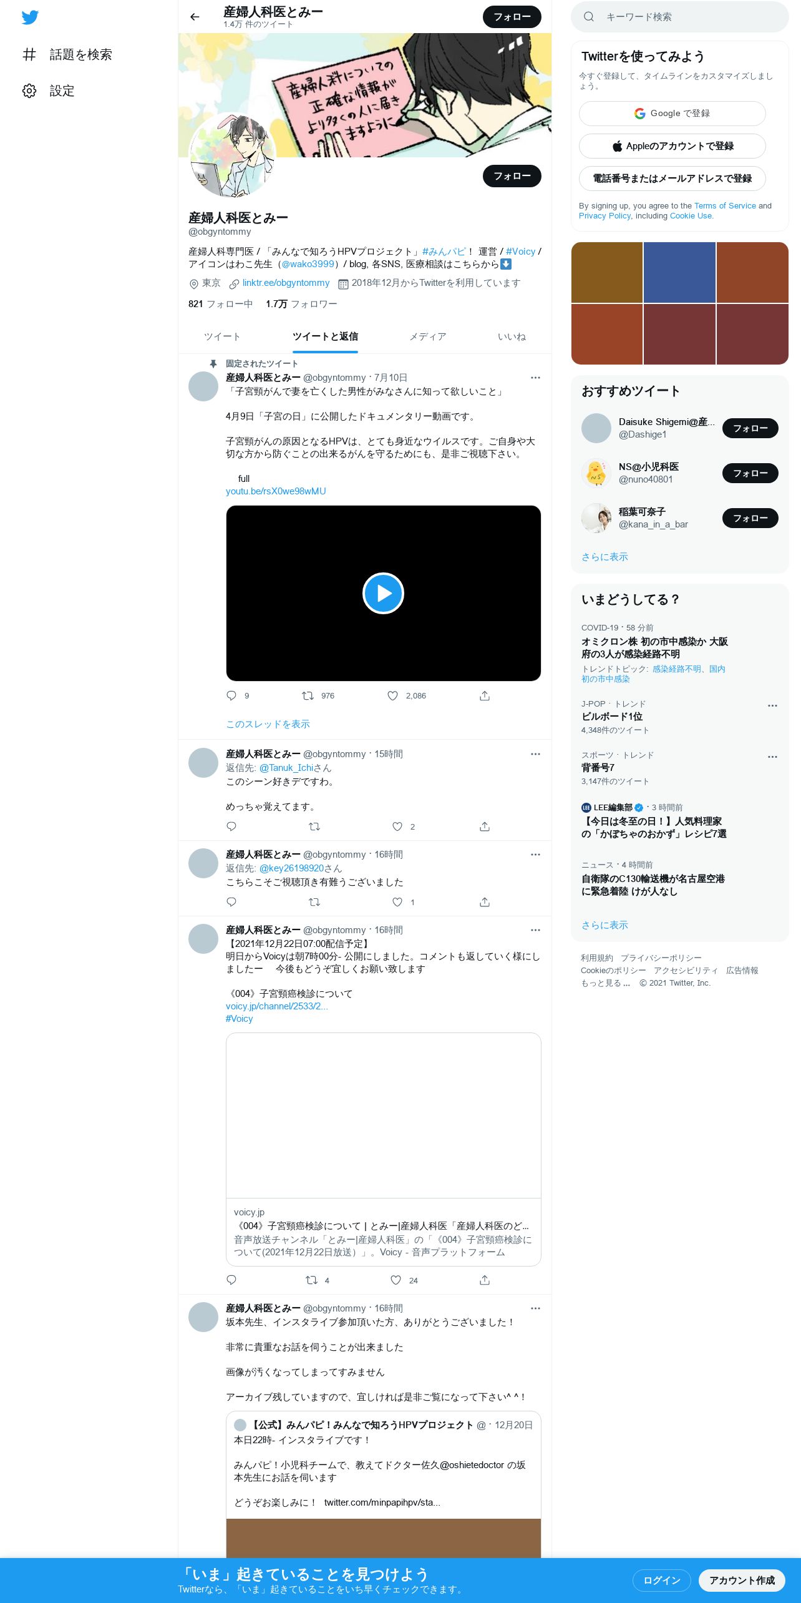View 821 フォロー中 list
This screenshot has width=801, height=1603.
[220, 304]
